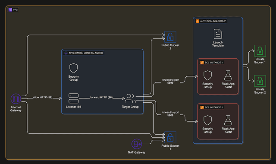This screenshot has width=276, height=164.
Task: Click the 'EC2 INSTANCE 1' title text
Action: point(214,63)
